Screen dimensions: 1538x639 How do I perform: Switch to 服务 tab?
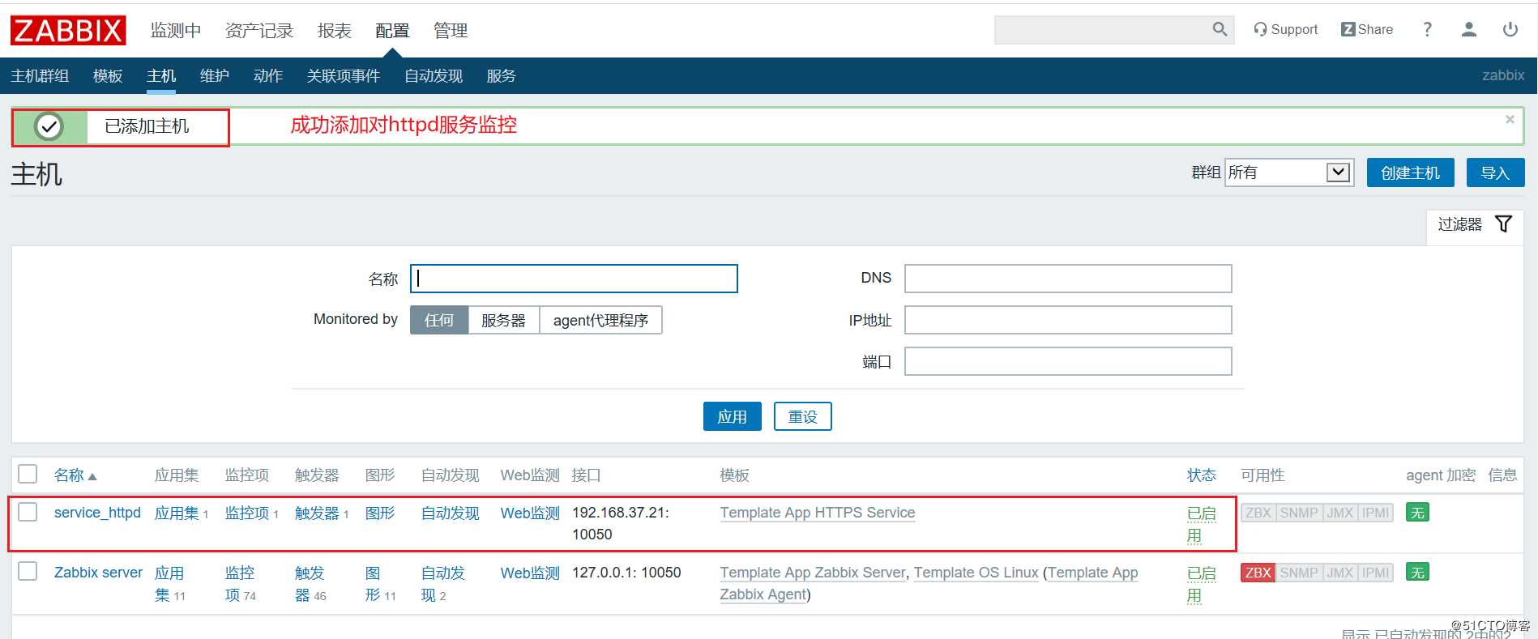point(501,75)
